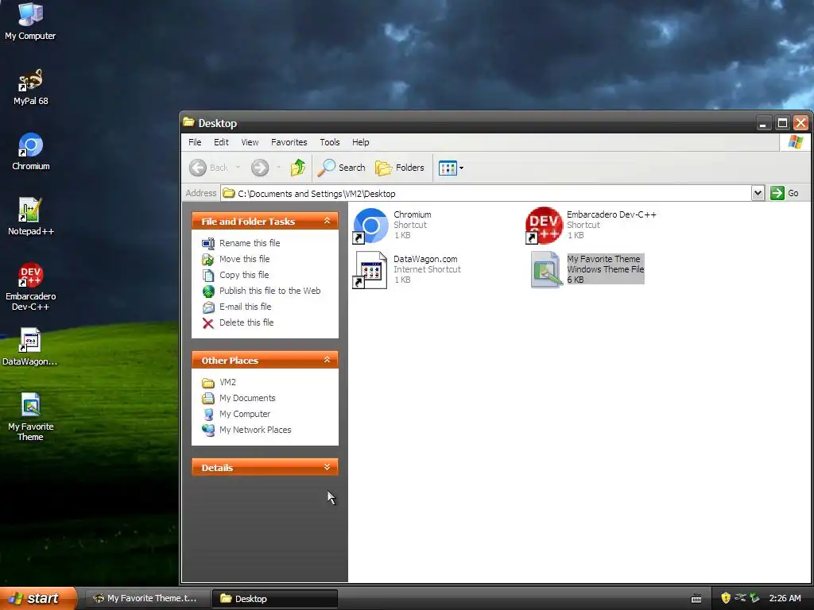Go back using the Back arrow button
Viewport: 814px width, 610px height.
coord(208,168)
